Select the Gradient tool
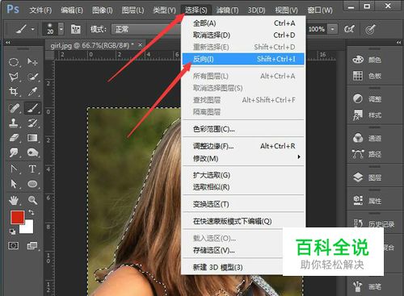This screenshot has height=296, width=404. (32, 138)
